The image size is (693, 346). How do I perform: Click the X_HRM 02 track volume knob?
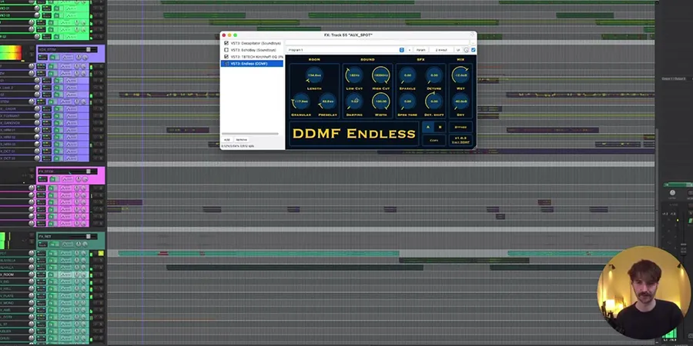click(38, 137)
